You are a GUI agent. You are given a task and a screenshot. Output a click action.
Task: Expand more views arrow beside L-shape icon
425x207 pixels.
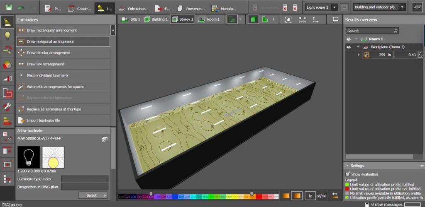(274, 19)
